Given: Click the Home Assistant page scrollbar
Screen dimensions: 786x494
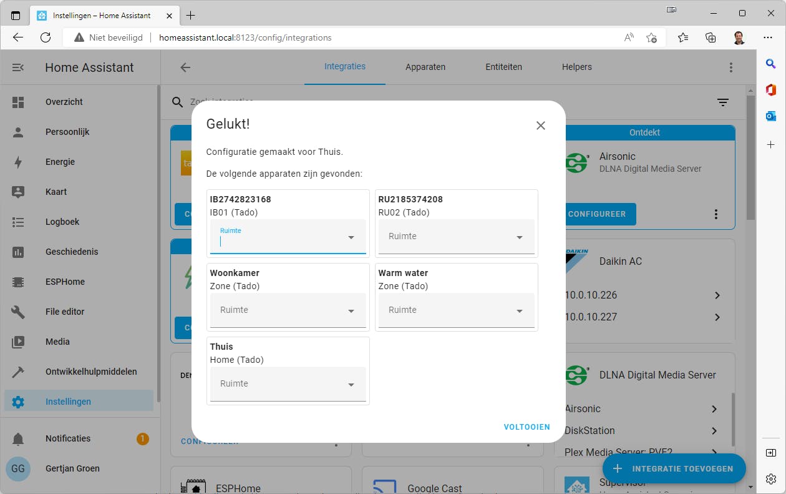Looking at the screenshot, I should click(750, 159).
